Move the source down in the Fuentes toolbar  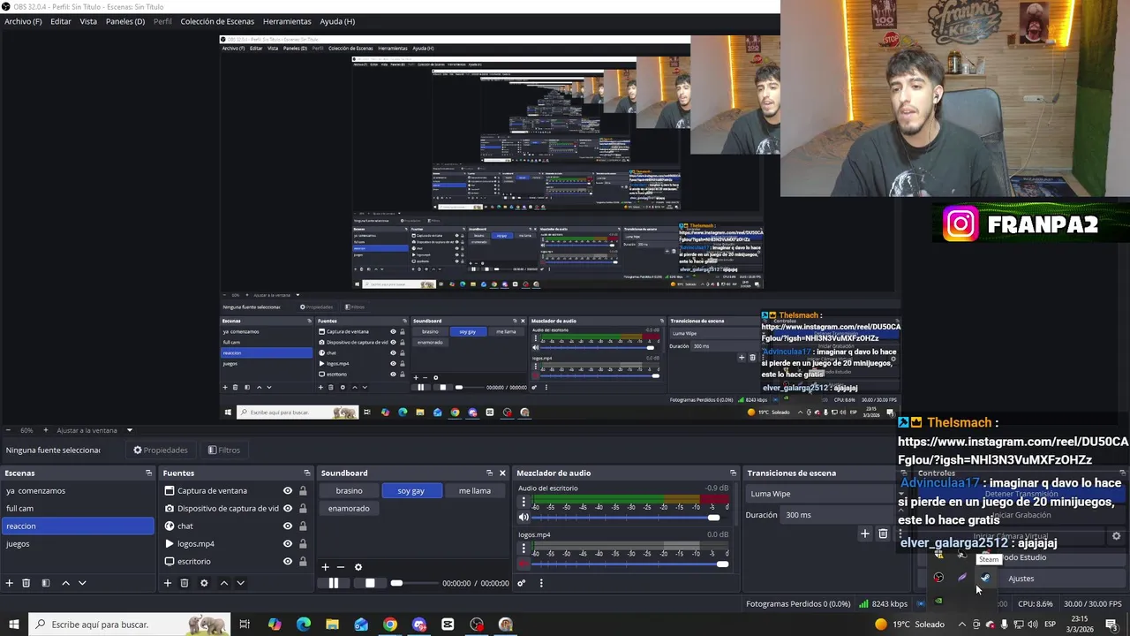[240, 583]
